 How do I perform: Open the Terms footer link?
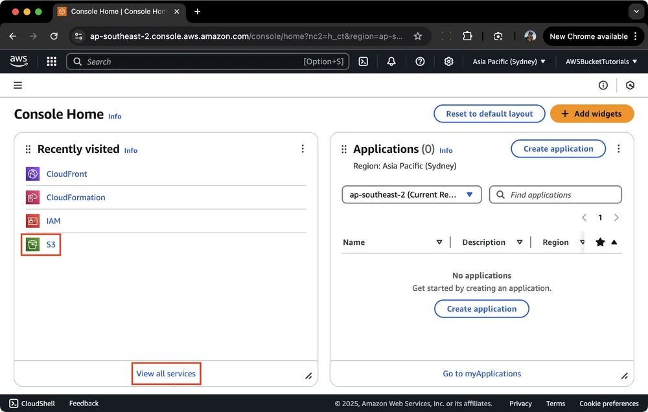click(555, 404)
